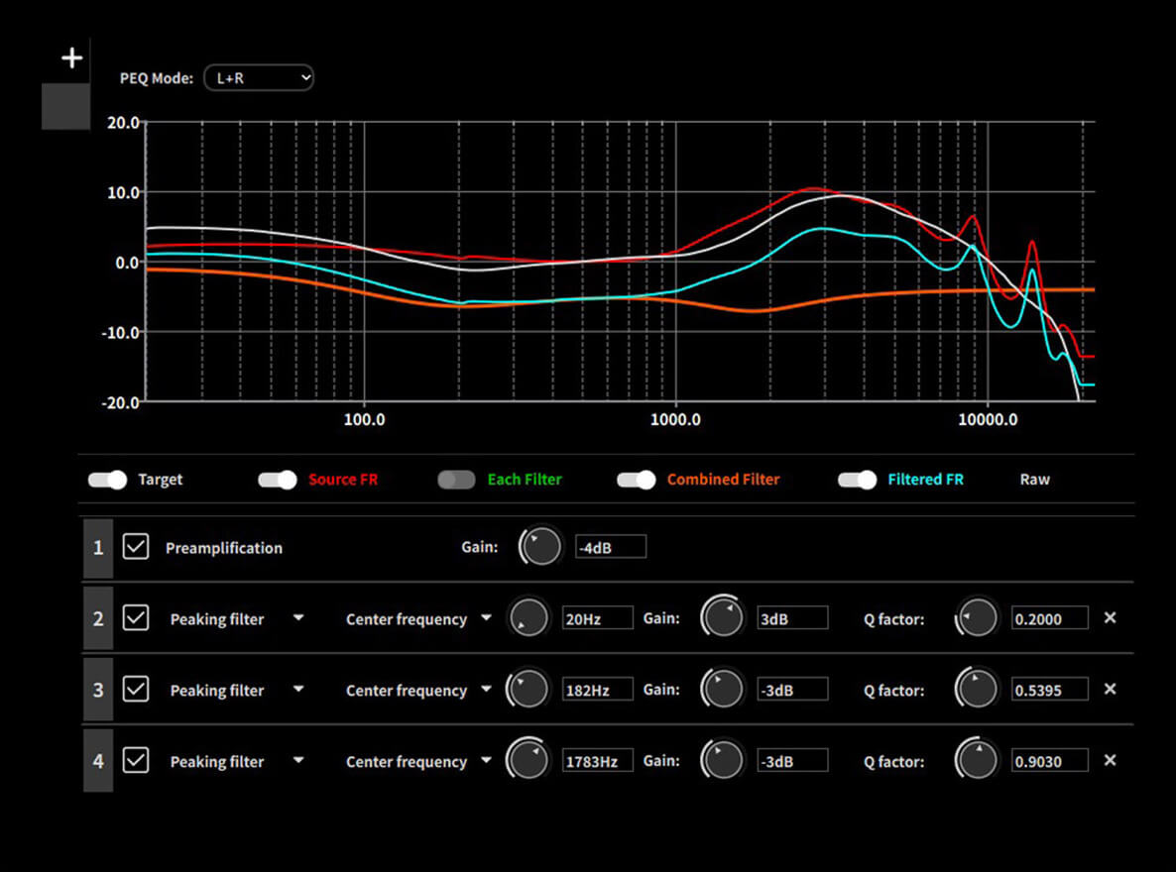Click the Preamplification gain knob
Screen dimensions: 1176x872
tap(540, 546)
